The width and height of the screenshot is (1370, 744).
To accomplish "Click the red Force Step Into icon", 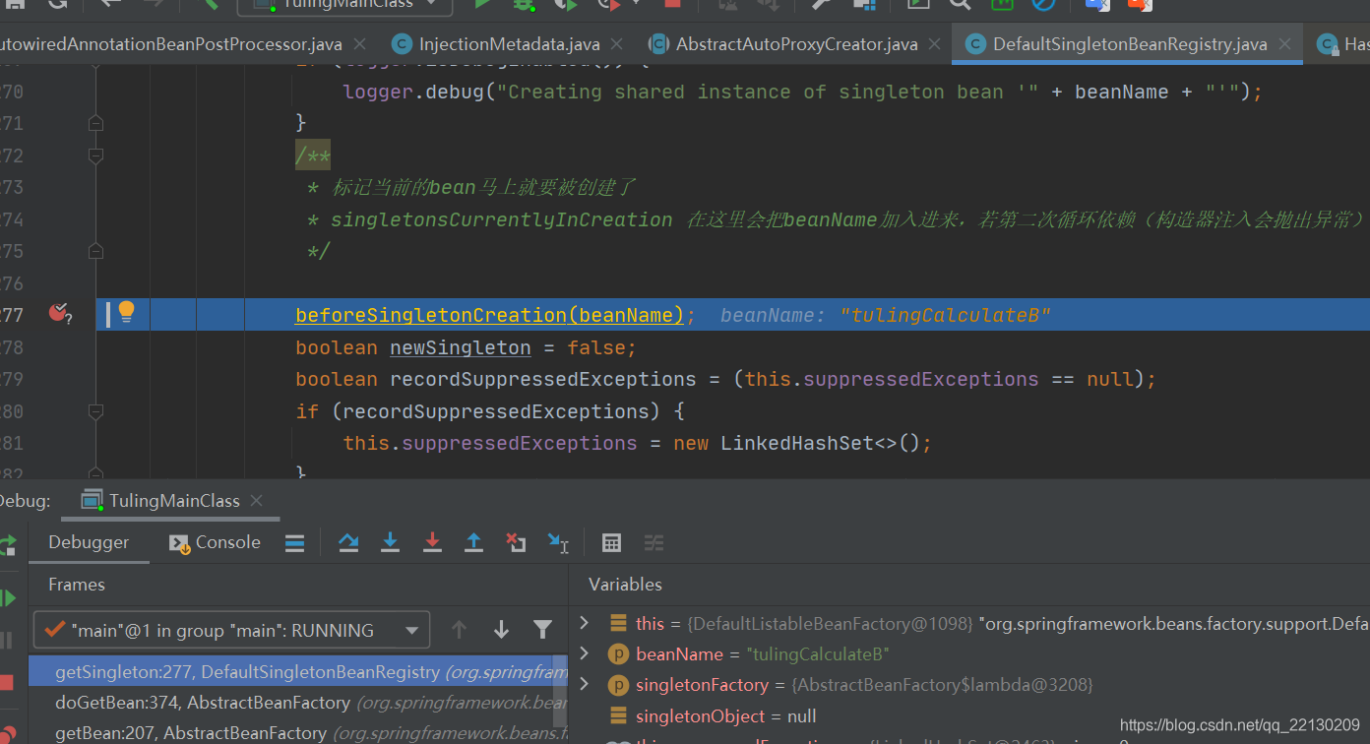I will [x=432, y=542].
